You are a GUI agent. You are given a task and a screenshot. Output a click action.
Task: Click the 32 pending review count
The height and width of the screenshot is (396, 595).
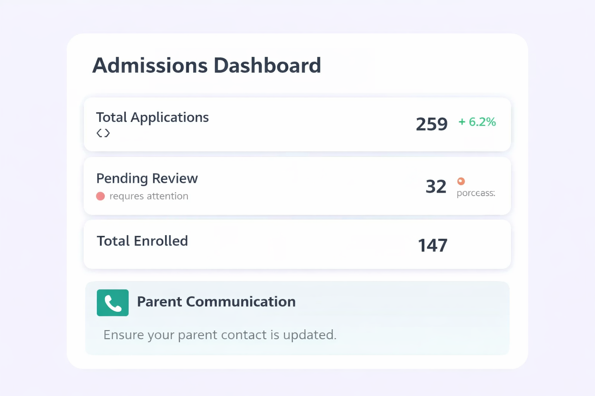[x=436, y=187]
